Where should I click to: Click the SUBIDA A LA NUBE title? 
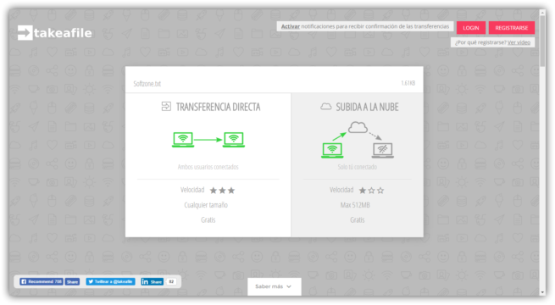pos(367,107)
